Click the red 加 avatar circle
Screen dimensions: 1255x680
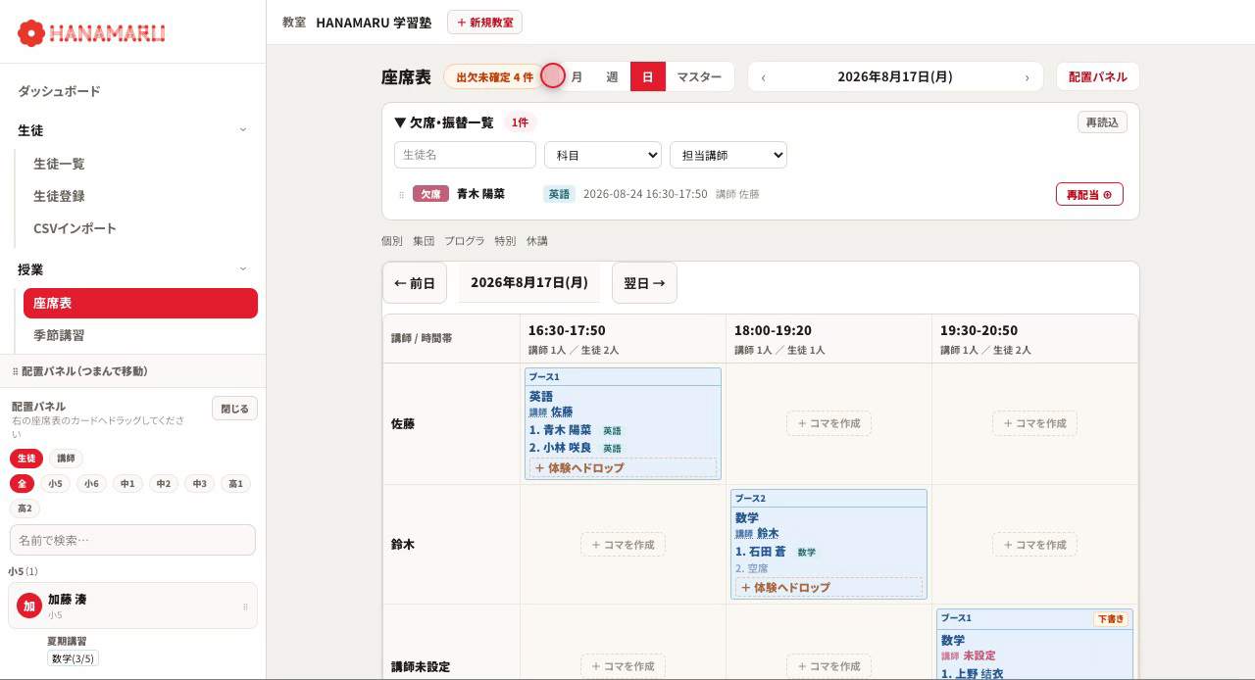click(29, 607)
